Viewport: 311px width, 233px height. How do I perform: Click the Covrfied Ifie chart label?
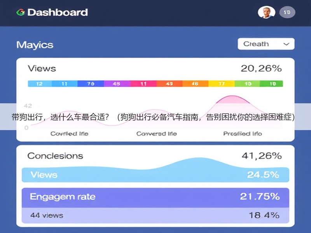click(70, 134)
